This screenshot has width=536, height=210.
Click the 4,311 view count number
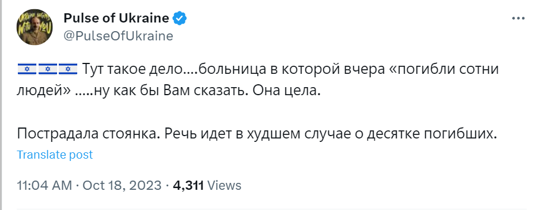click(x=188, y=185)
